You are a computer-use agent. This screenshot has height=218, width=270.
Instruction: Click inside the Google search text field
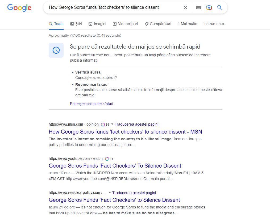112,7
